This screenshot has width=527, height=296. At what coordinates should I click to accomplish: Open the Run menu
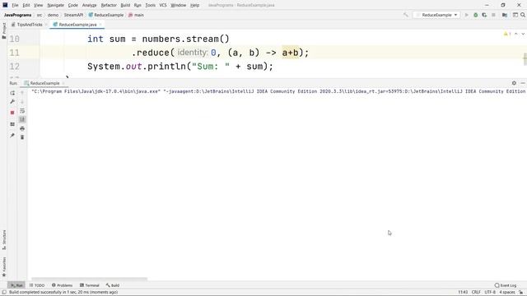tap(138, 5)
